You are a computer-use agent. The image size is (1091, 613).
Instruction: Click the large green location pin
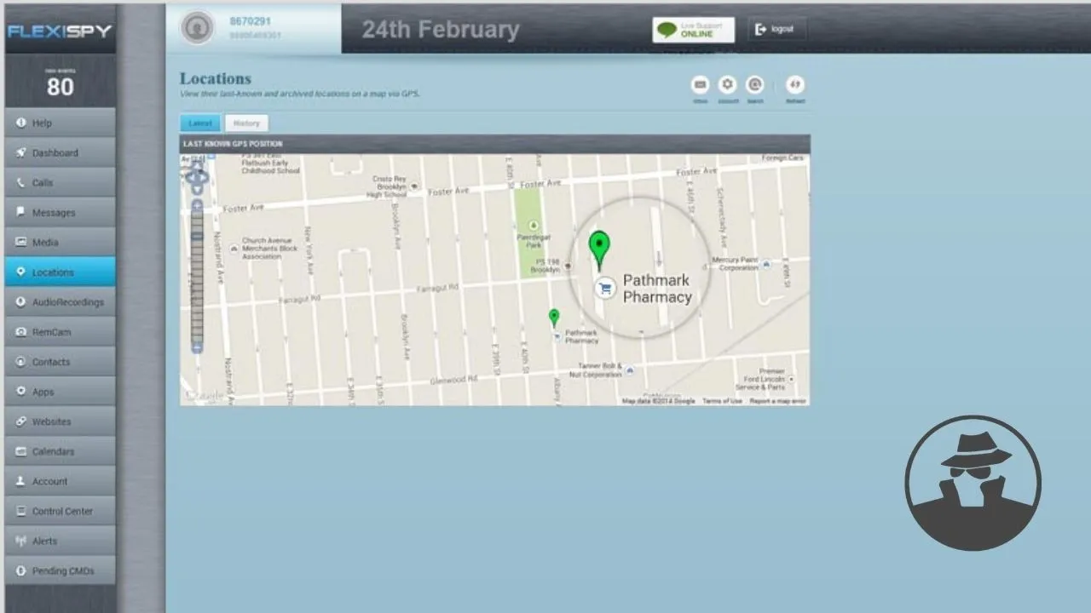600,250
